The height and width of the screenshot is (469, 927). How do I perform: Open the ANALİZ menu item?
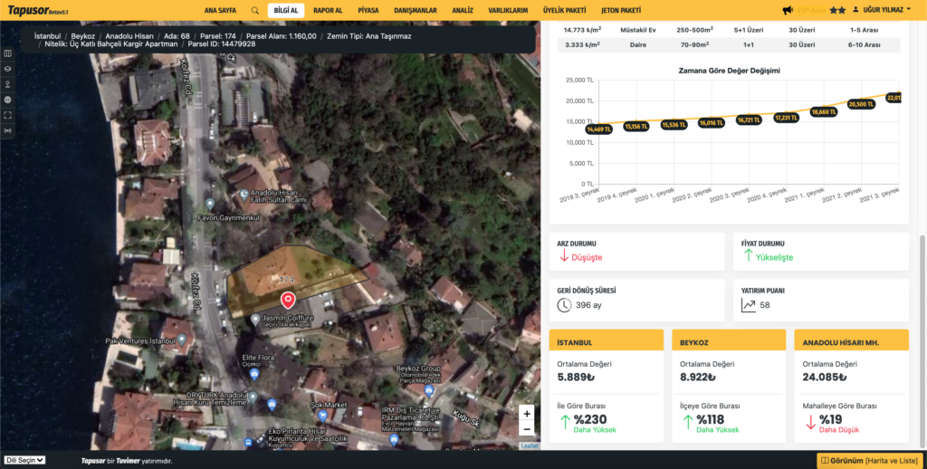(x=462, y=10)
